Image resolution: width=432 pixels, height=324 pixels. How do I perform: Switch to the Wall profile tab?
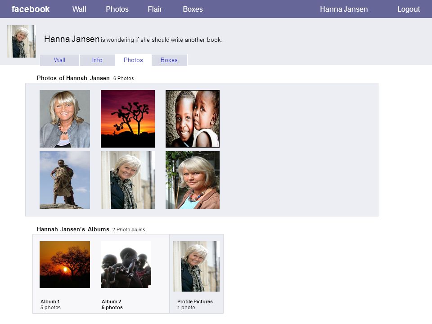click(59, 60)
